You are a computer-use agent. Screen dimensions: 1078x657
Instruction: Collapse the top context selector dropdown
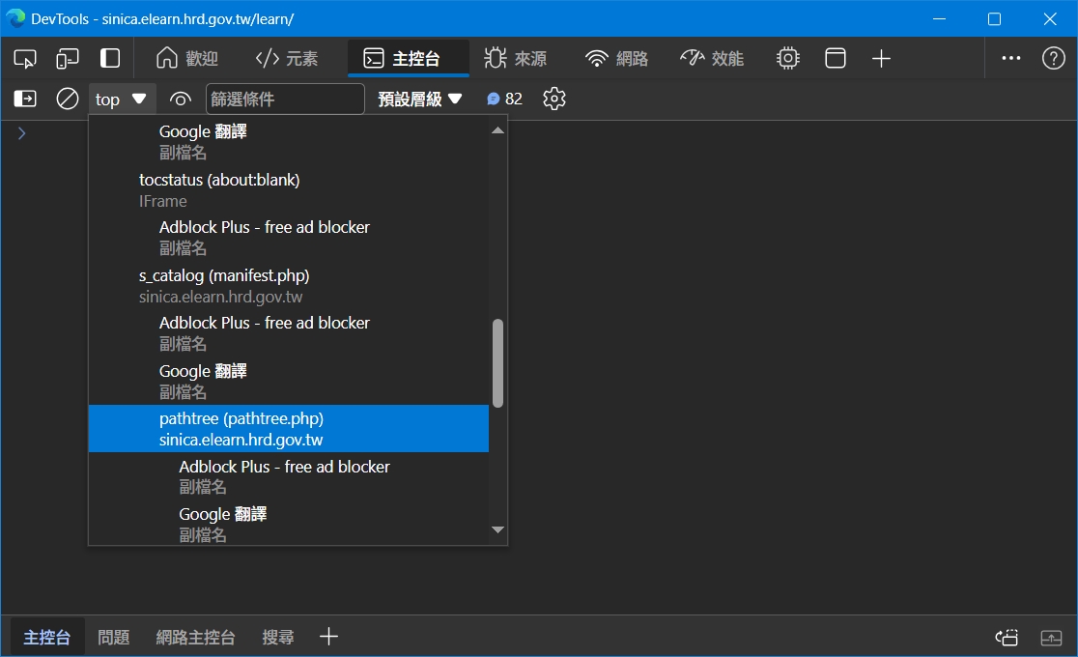122,100
